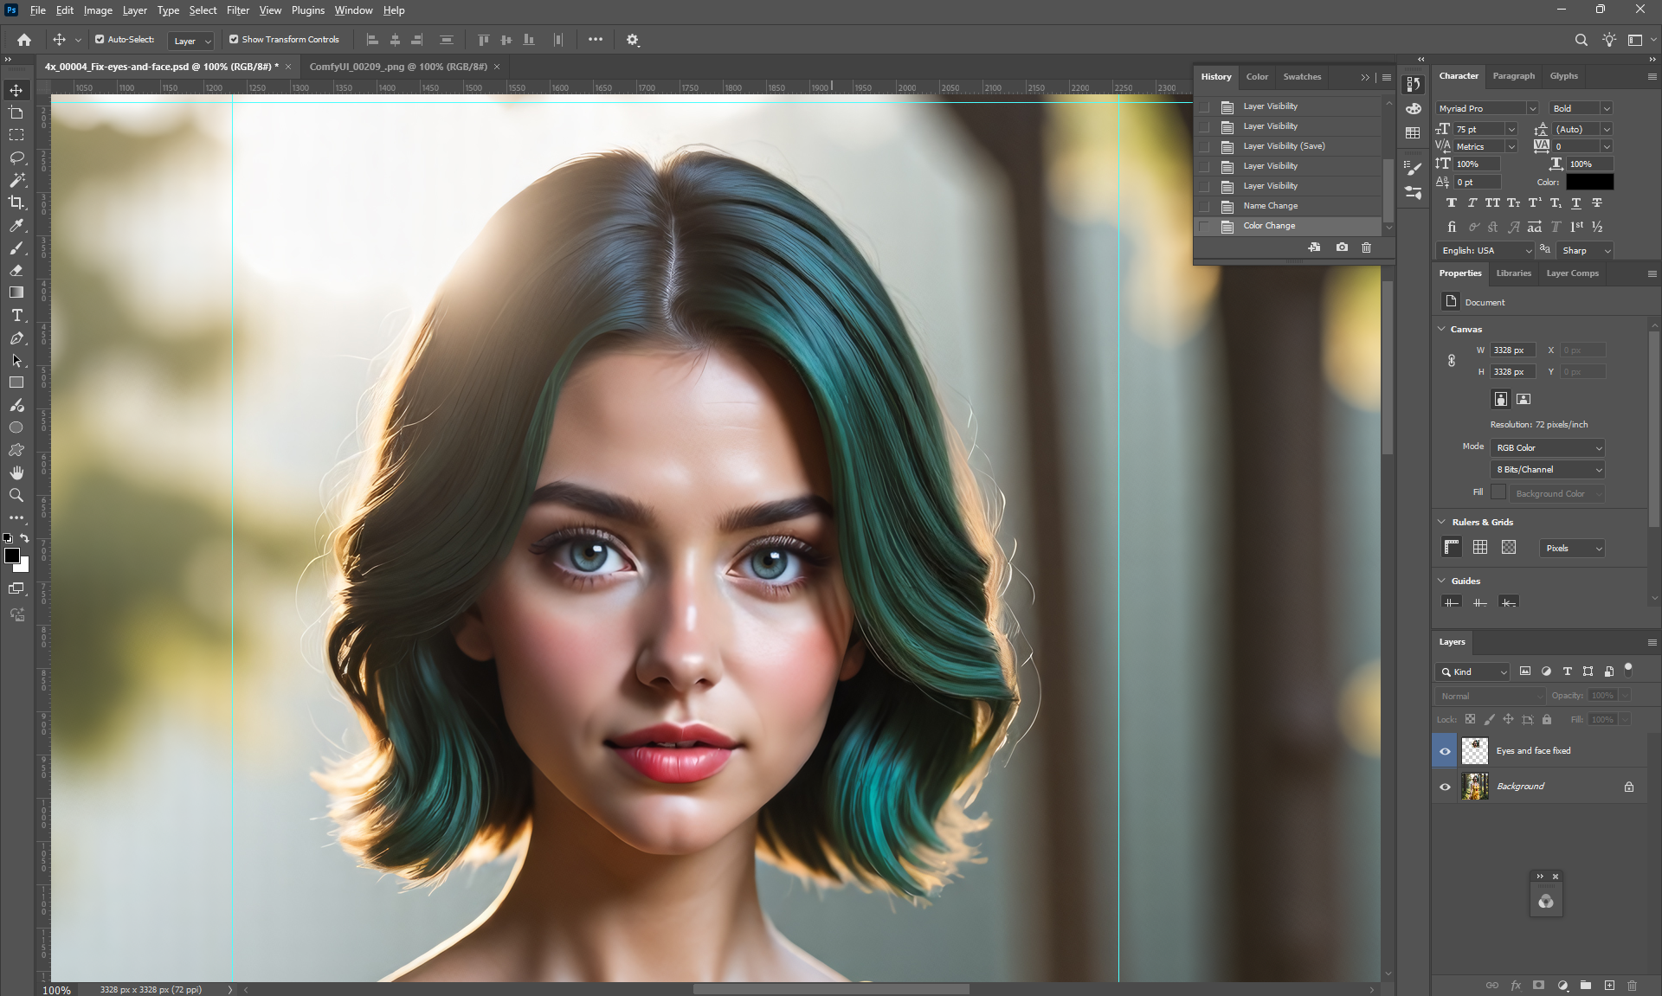The image size is (1662, 996).
Task: Select the Crop tool
Action: pyautogui.click(x=16, y=202)
